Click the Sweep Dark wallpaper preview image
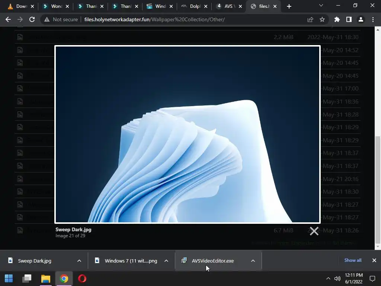381x286 pixels. coord(188,134)
